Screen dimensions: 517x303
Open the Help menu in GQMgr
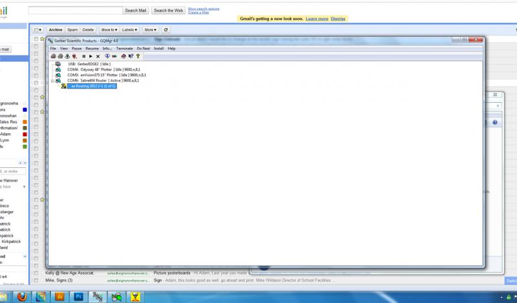click(x=171, y=48)
